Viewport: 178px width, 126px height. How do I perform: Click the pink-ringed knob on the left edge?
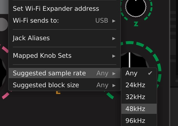[x=2, y=71]
